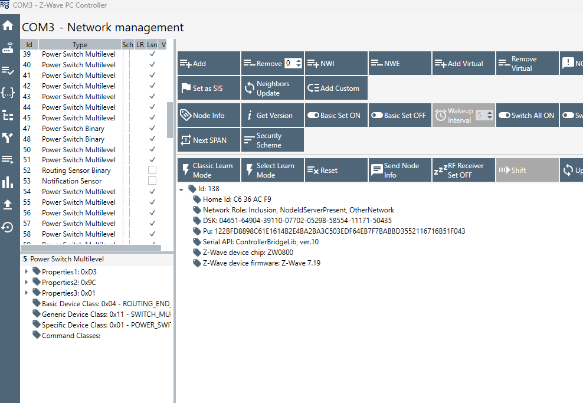Click the Classic Learn Mode button
This screenshot has width=583, height=403.
click(209, 171)
